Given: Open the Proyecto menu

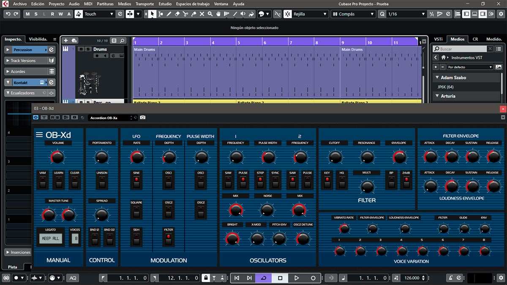Looking at the screenshot, I should coord(57,4).
